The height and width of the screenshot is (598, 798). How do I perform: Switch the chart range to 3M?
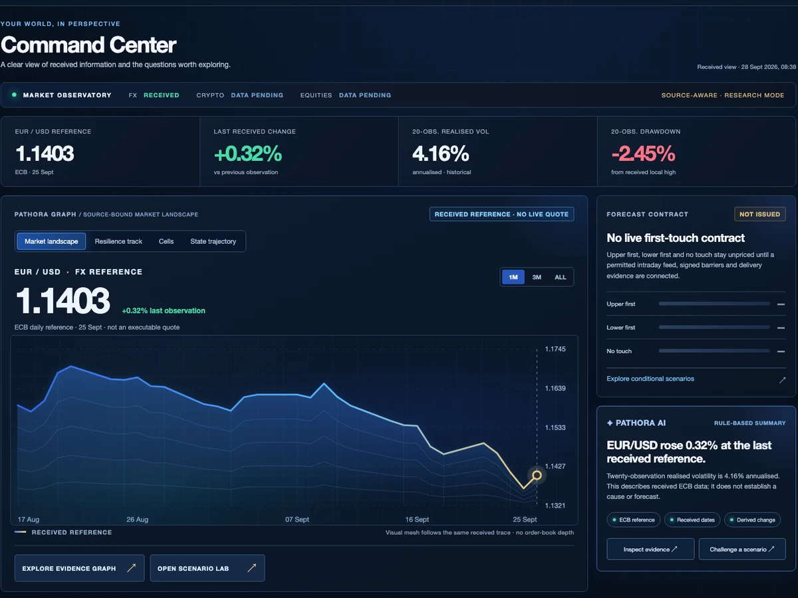click(537, 277)
